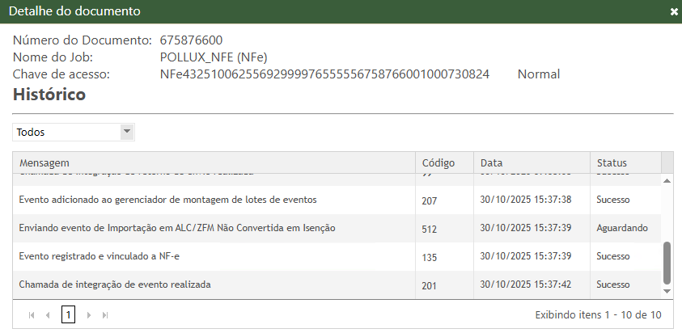Go to first page of results

[x=32, y=315]
